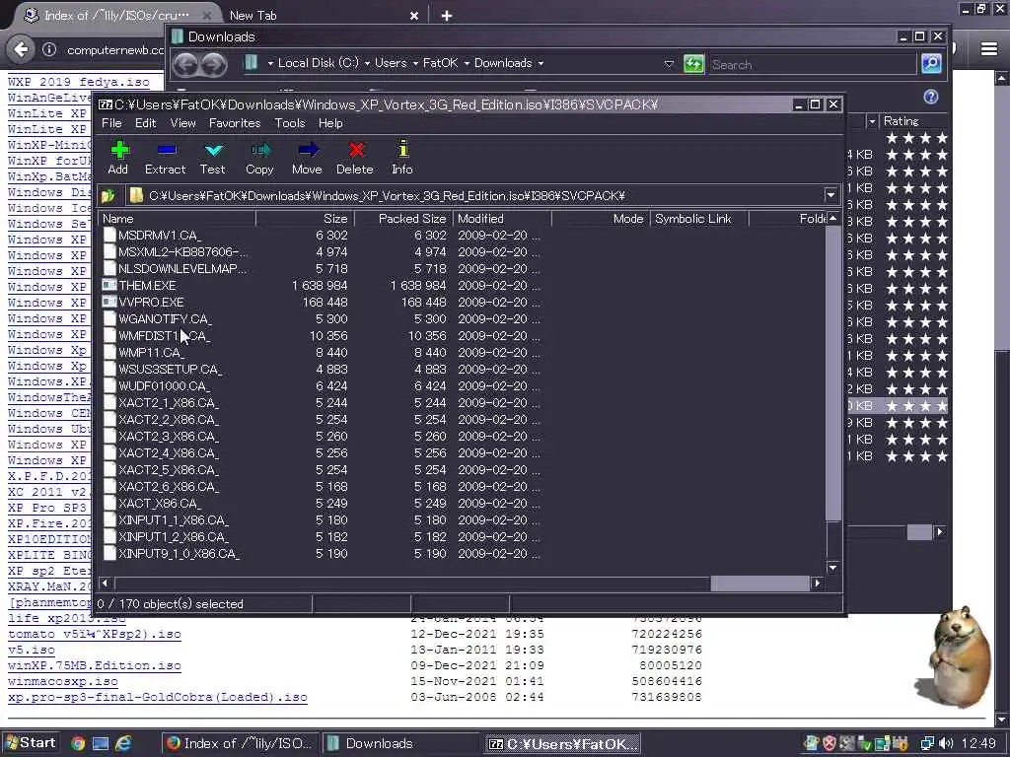Open the Downloads address history dropdown
The image size is (1010, 757).
pos(669,64)
